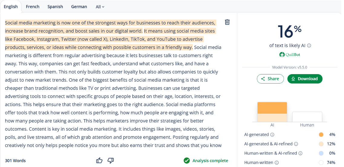This screenshot has height=167, width=344.
Task: Click info icon beside AI-generated label
Action: (x=272, y=135)
